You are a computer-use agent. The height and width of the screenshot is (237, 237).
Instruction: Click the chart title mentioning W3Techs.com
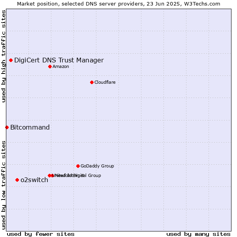118,4
